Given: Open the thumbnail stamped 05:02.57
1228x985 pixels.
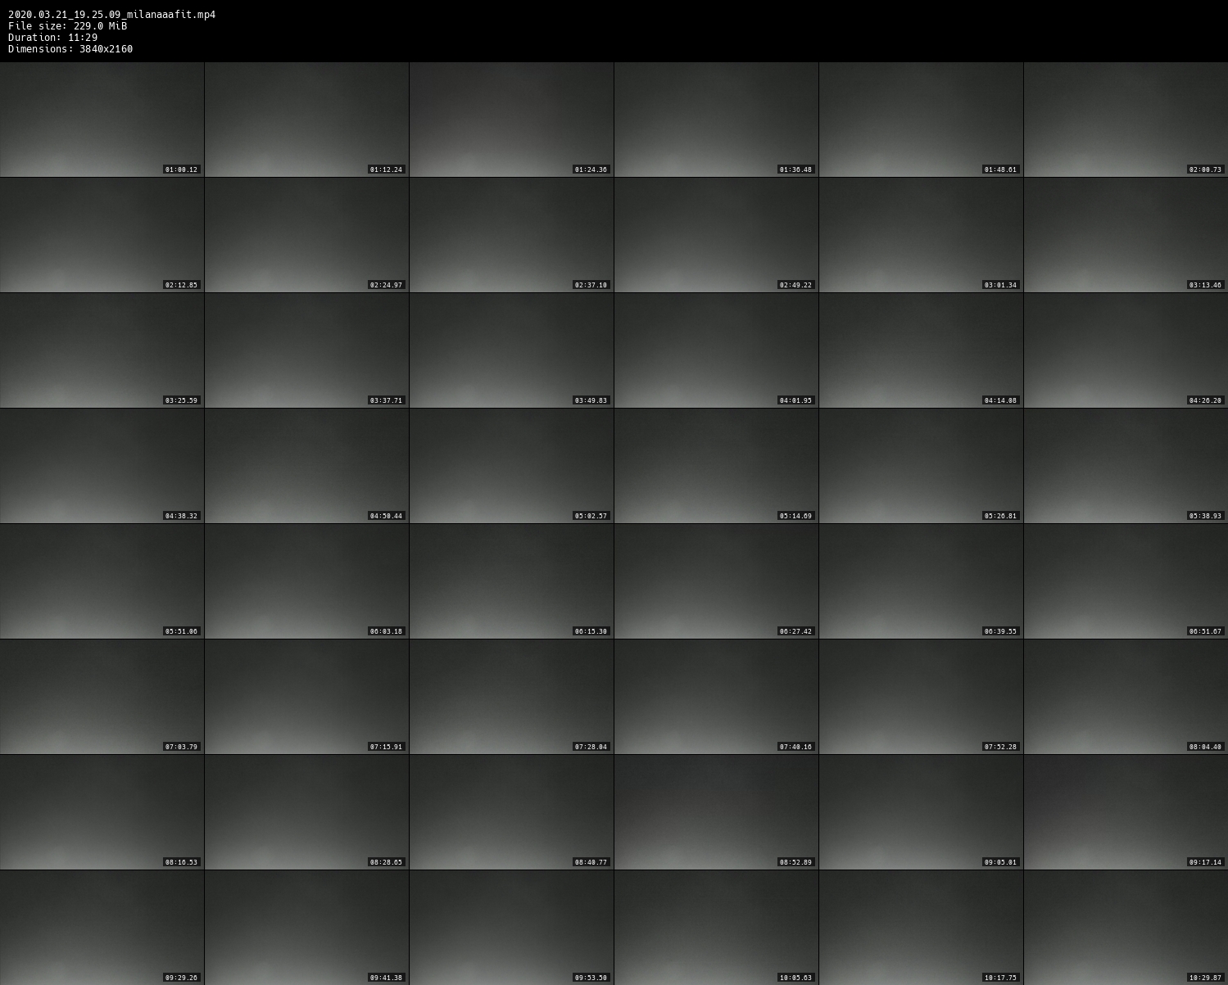Looking at the screenshot, I should click(511, 466).
